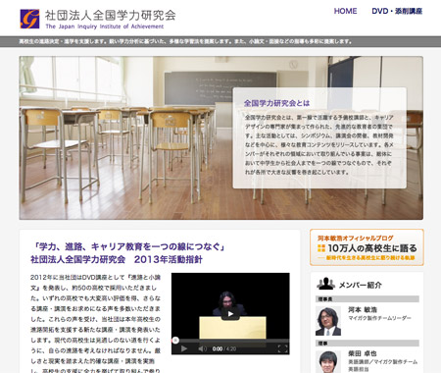
Task: Click the 0:00 / 4:20 time display
Action: [x=224, y=348]
